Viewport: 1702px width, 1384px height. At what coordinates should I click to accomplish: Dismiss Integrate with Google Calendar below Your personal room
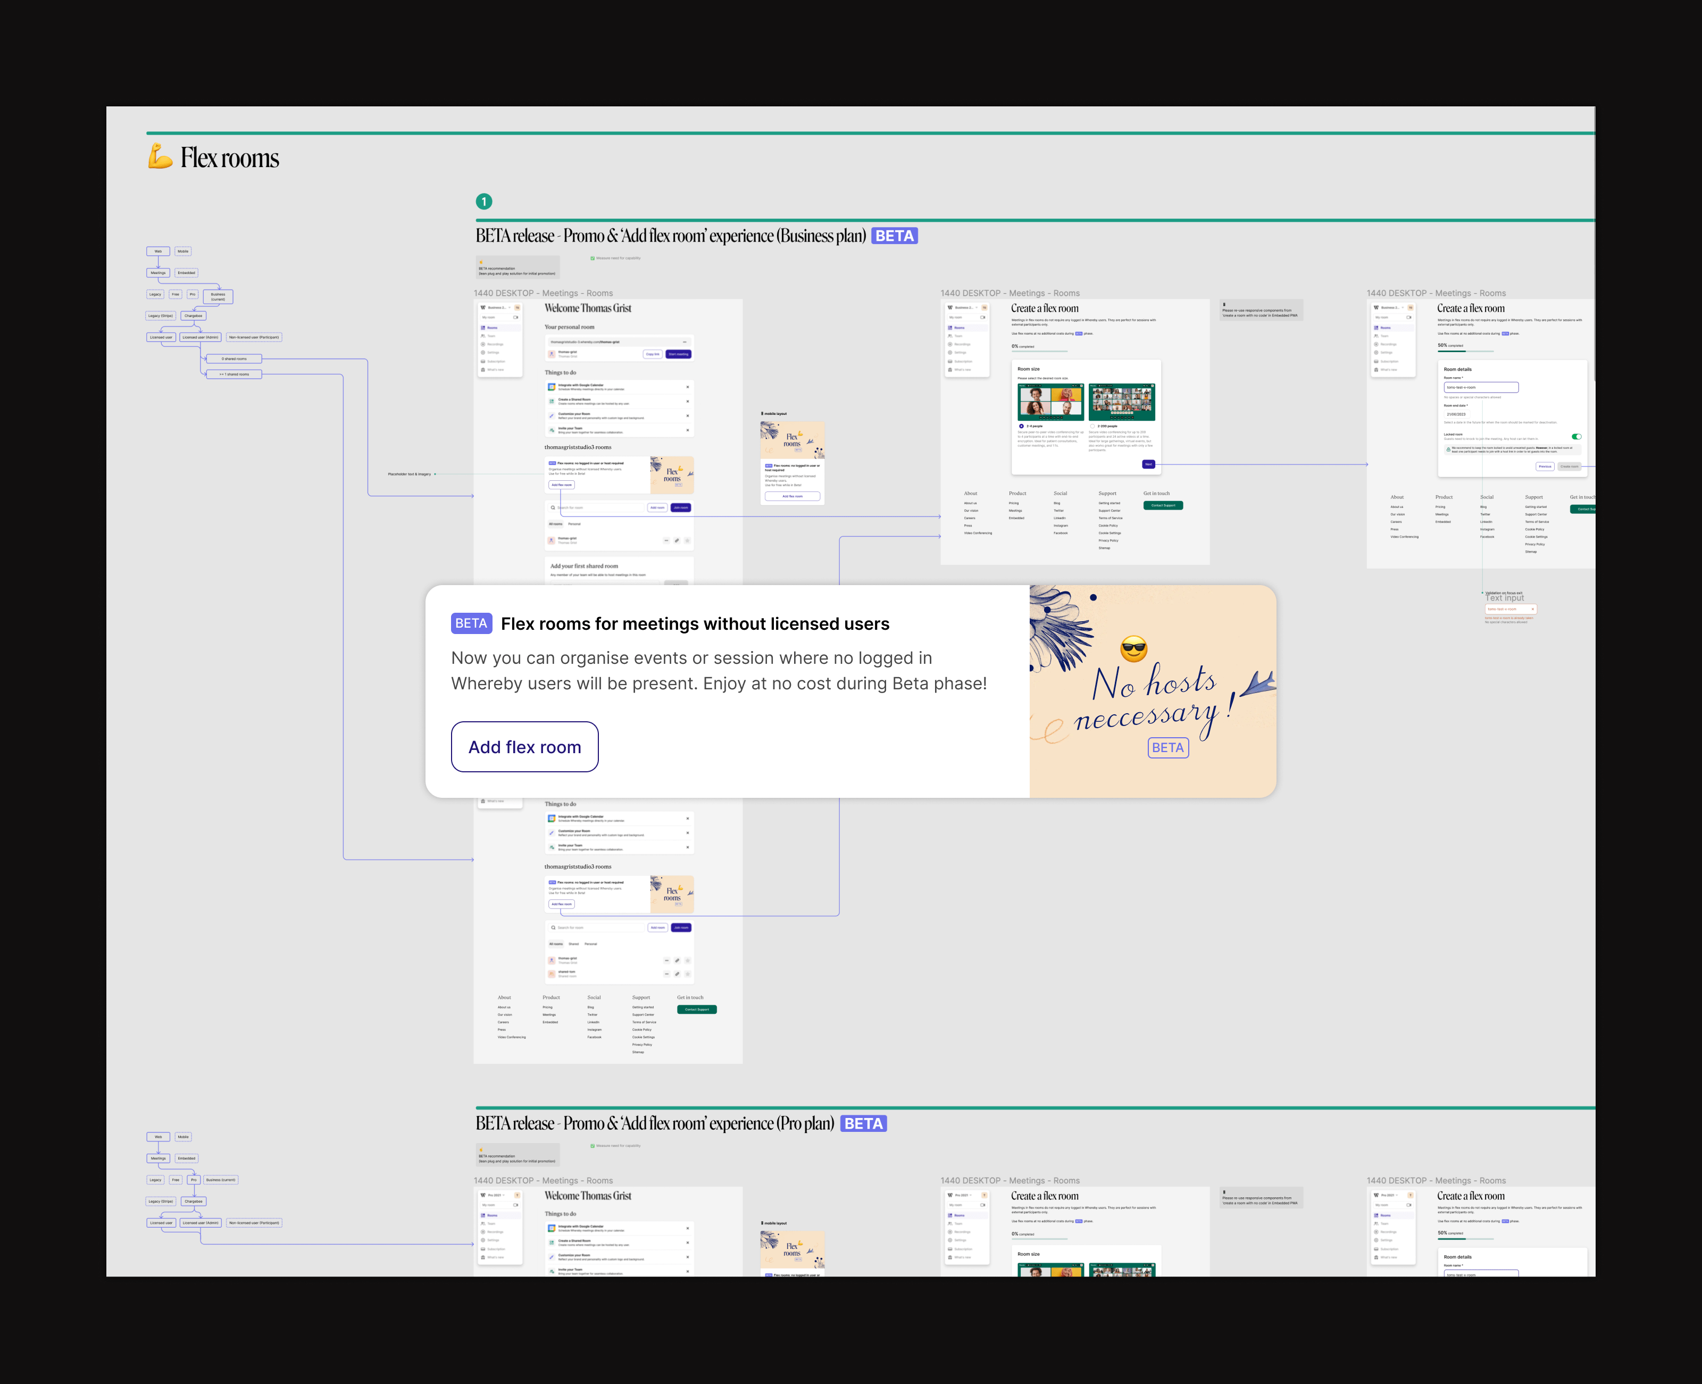point(688,387)
